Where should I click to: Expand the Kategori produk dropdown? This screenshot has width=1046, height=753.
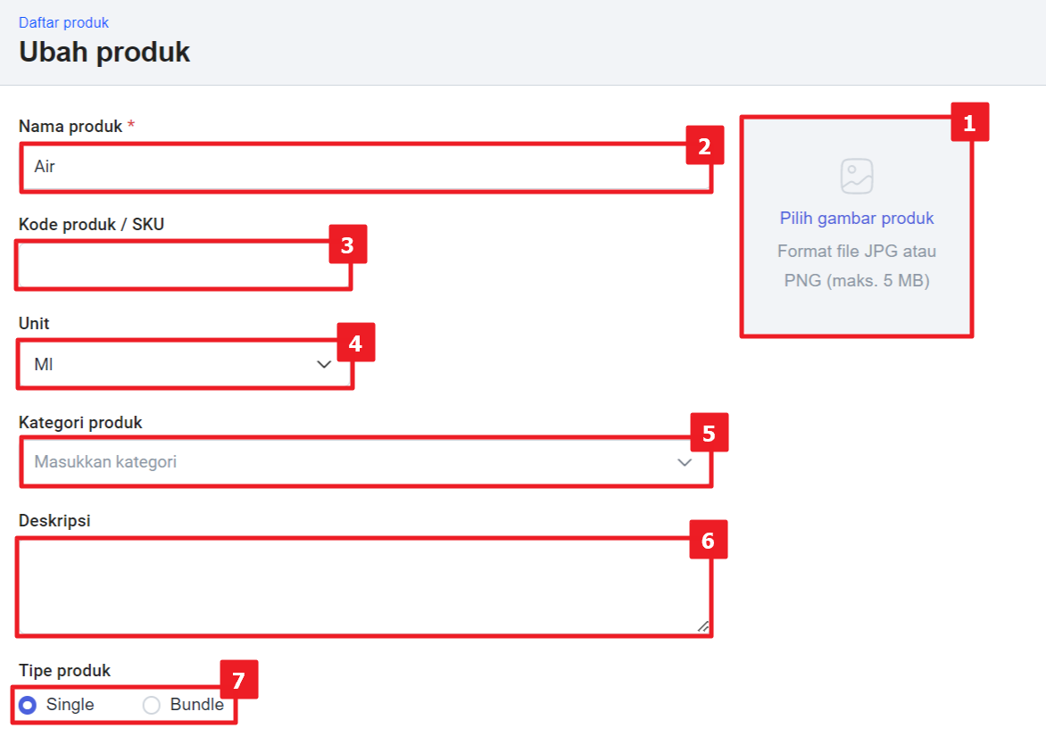[366, 462]
